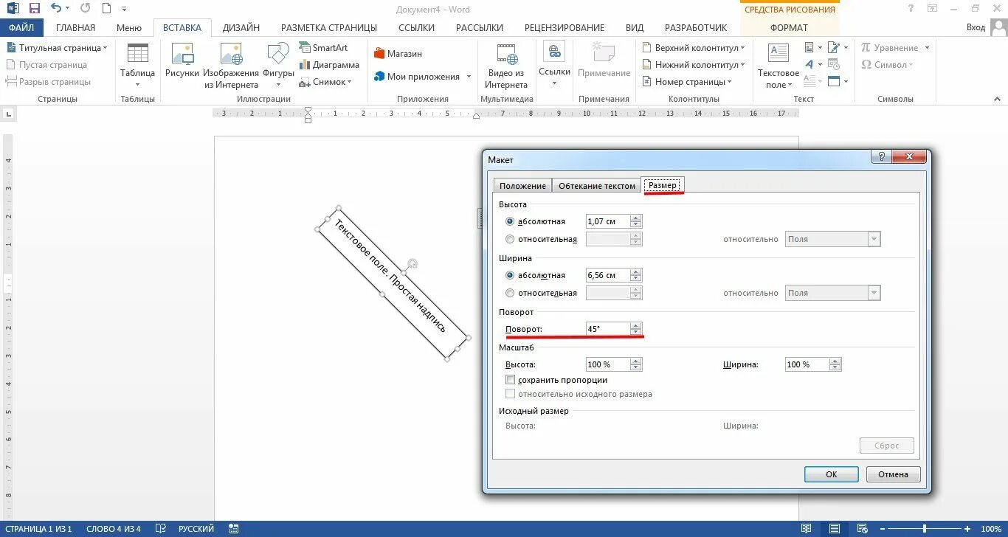
Task: Click 100% zoom level in status bar
Action: [x=990, y=528]
